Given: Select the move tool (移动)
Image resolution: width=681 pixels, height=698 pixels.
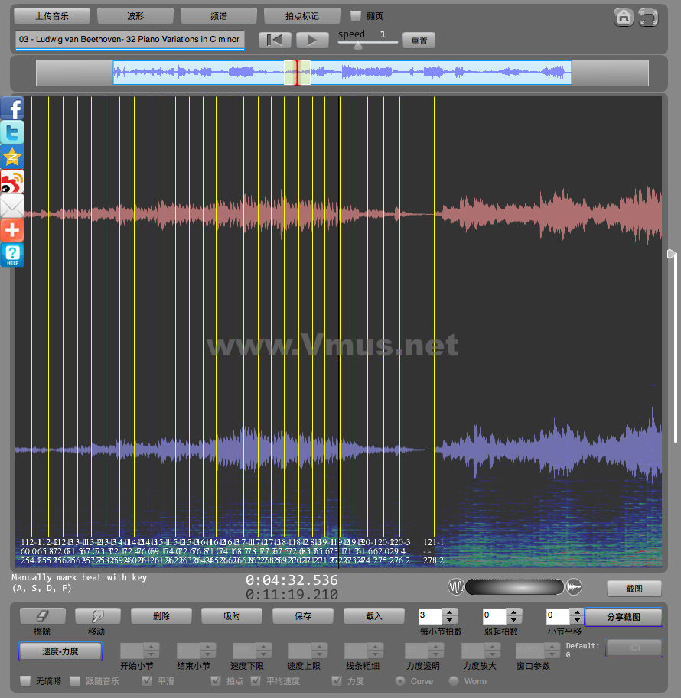Looking at the screenshot, I should (96, 616).
